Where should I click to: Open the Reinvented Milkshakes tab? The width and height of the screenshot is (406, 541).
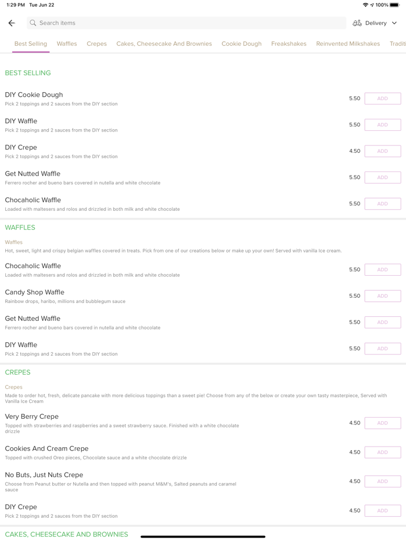[x=348, y=43]
